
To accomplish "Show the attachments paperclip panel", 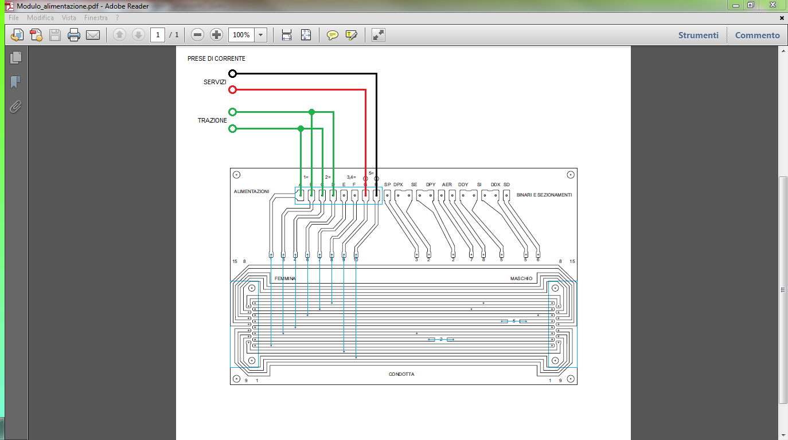I will click(x=15, y=107).
